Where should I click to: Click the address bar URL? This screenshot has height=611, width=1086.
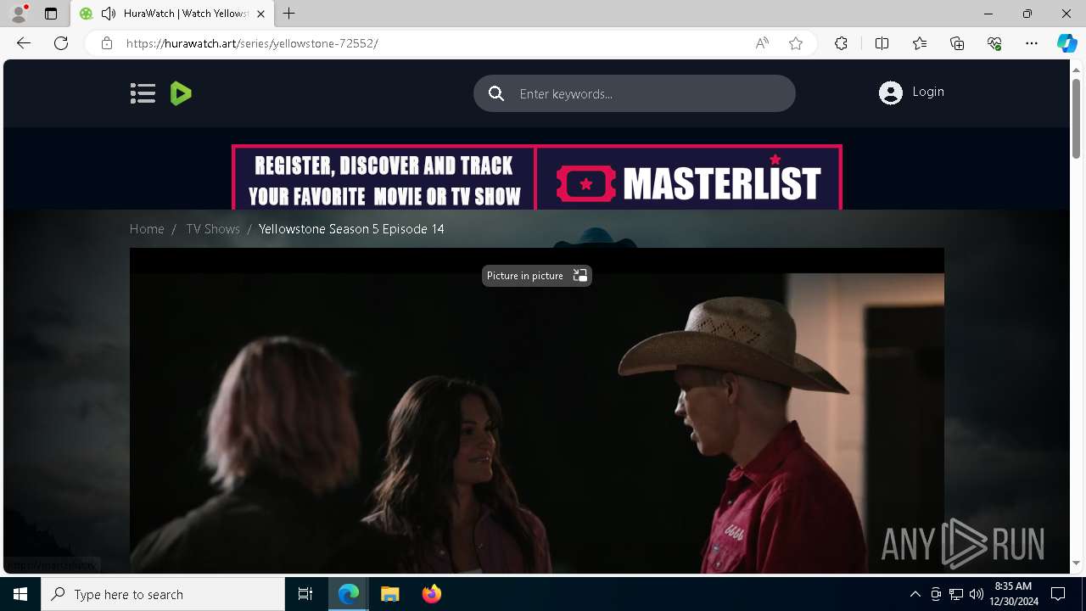click(252, 43)
